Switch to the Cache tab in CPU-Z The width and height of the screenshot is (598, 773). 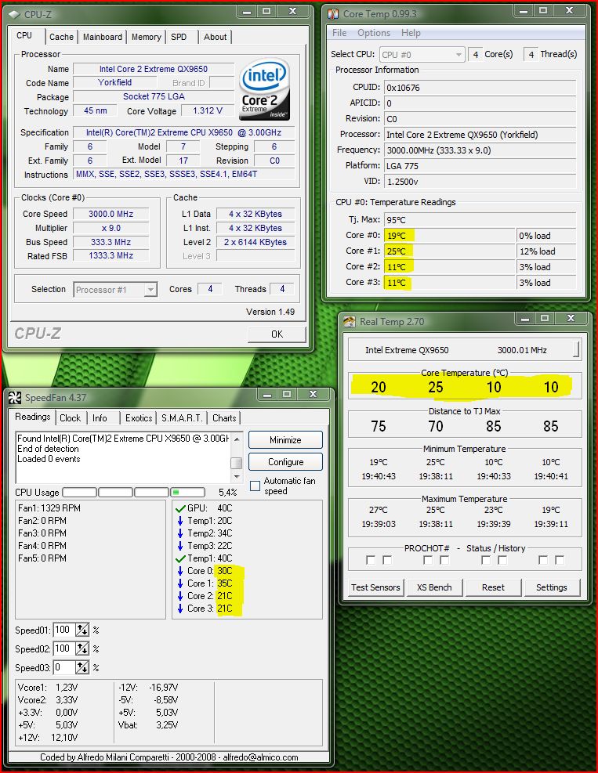tap(61, 37)
